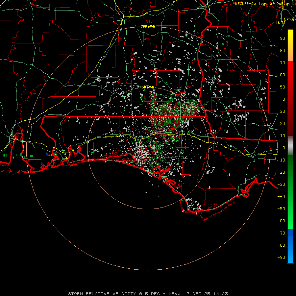The width and height of the screenshot is (296, 296).
Task: Click the "14:23" timestamp text
Action: [220, 294]
